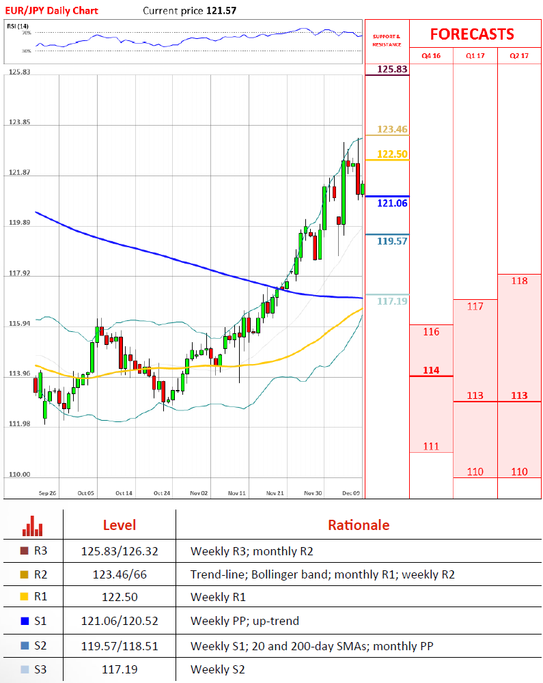Viewport: 543px width, 683px height.
Task: Click the EUR/JPY Daily Chart title
Action: (51, 10)
